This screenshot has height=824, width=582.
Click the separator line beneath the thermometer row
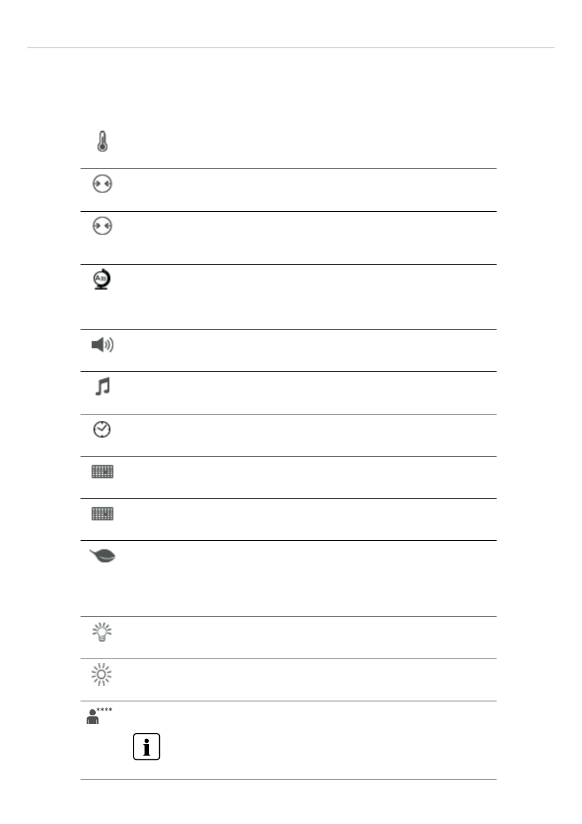coord(289,169)
